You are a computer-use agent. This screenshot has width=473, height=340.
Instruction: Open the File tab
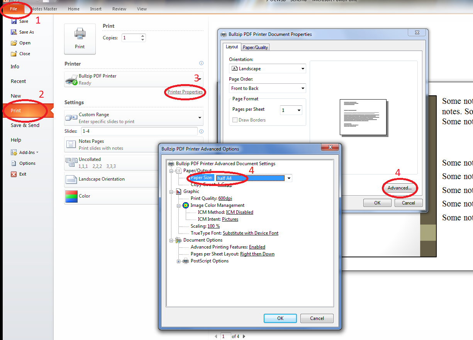click(x=14, y=9)
